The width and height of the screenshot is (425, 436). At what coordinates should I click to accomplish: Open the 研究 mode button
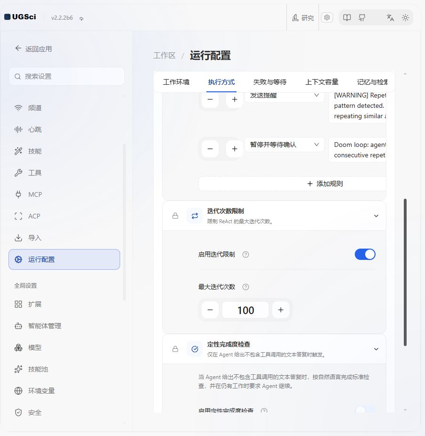(x=303, y=18)
